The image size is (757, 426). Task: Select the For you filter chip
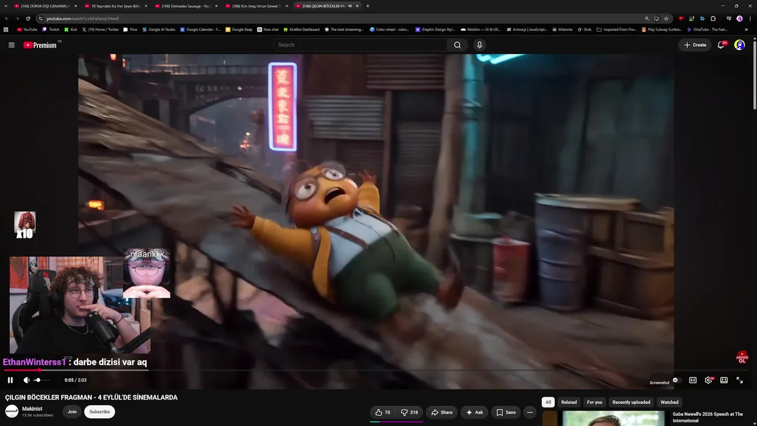[x=594, y=402]
